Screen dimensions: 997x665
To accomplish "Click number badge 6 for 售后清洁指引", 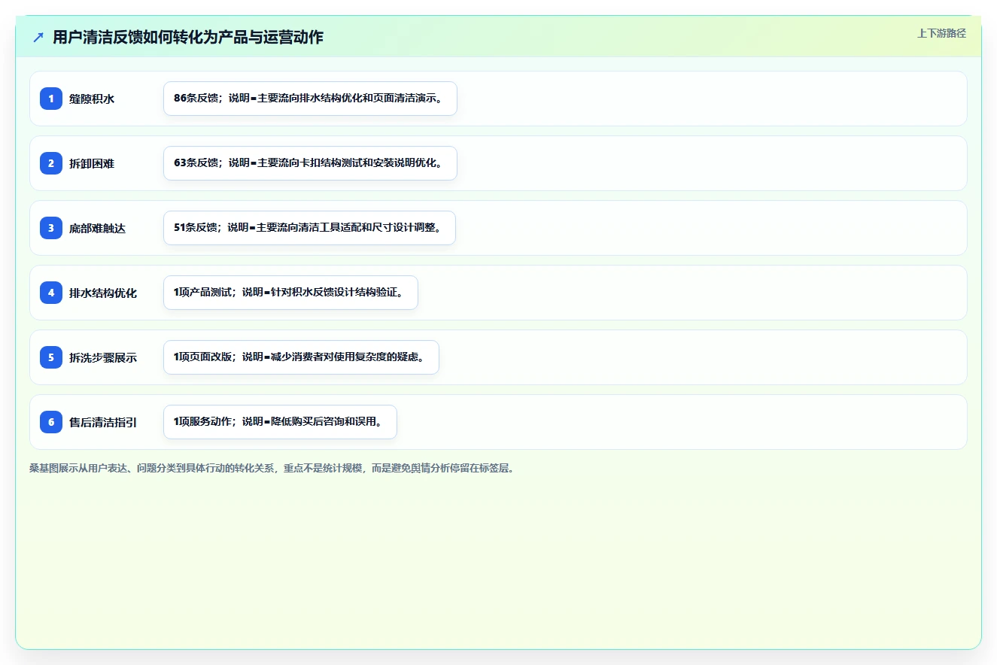I will pyautogui.click(x=51, y=422).
